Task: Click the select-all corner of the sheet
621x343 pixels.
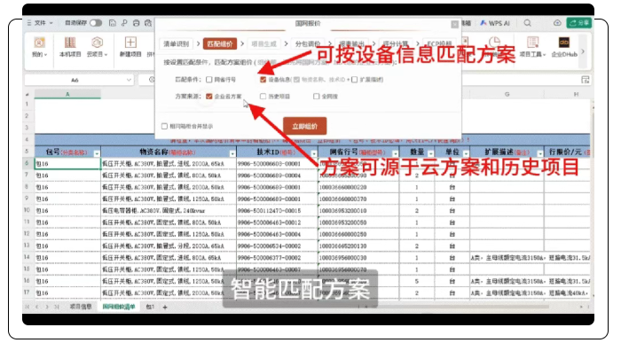Action: [28, 95]
